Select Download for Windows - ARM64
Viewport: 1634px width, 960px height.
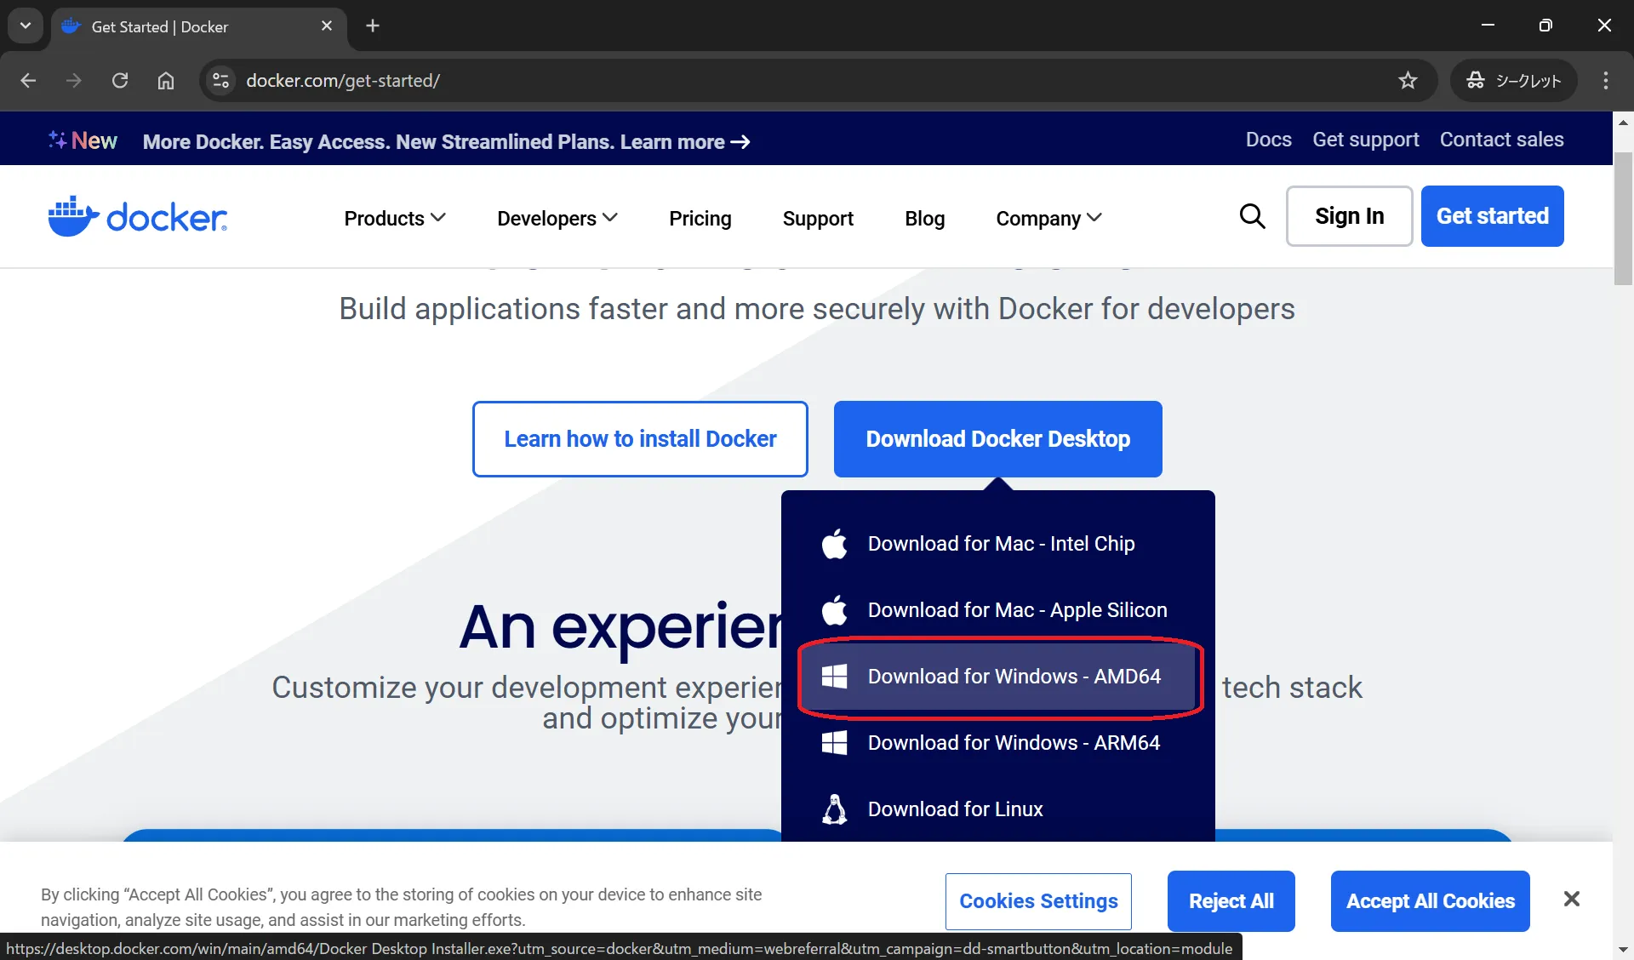click(x=998, y=743)
